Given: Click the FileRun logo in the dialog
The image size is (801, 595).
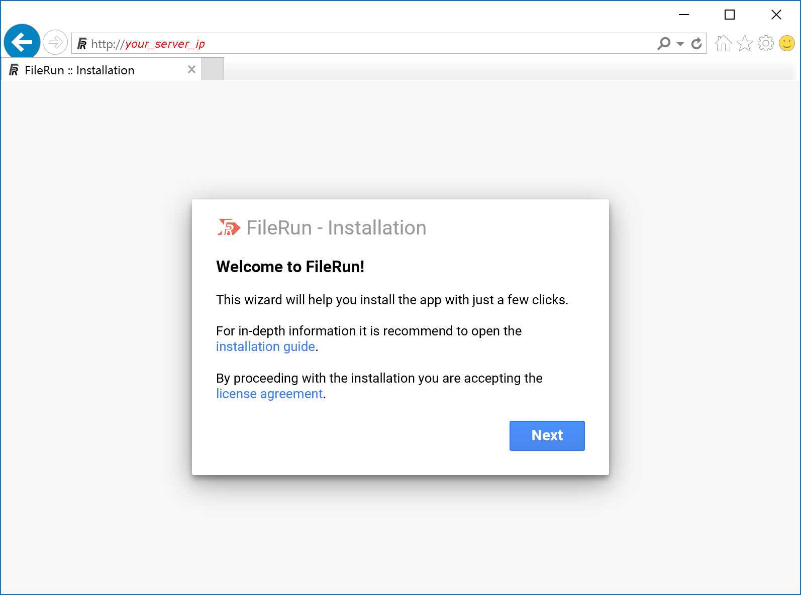Looking at the screenshot, I should coord(229,227).
